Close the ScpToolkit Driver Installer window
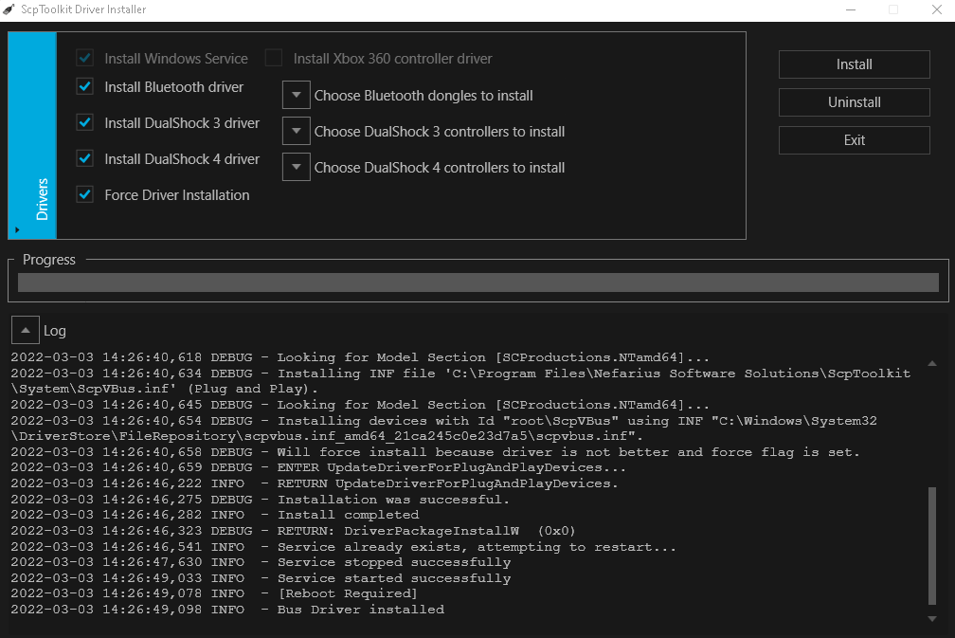 [937, 9]
